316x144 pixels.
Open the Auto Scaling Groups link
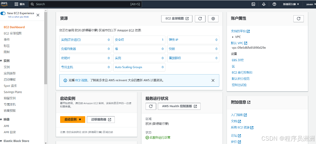(129, 67)
